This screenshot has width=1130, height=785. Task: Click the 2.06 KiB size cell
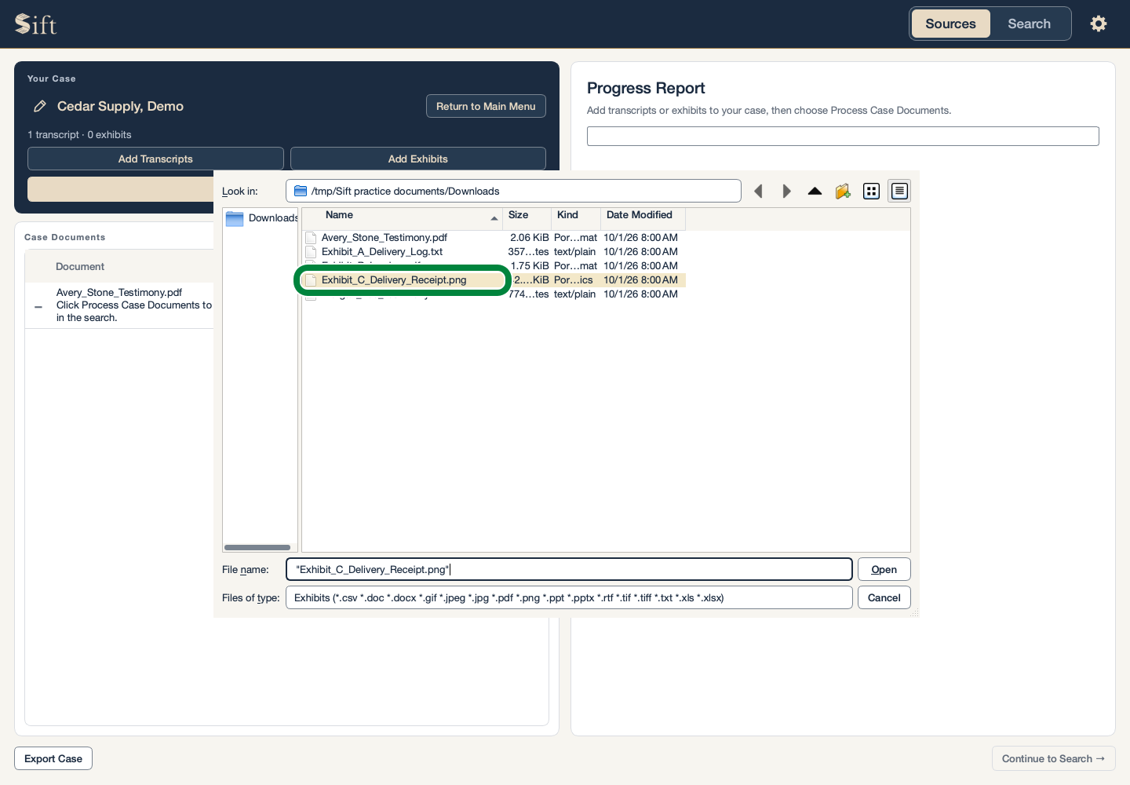[x=529, y=238]
